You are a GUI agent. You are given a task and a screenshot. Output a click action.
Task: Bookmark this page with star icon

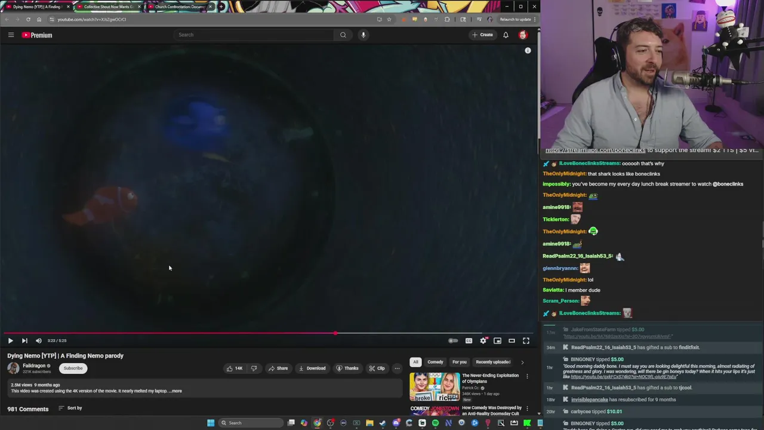click(x=389, y=19)
